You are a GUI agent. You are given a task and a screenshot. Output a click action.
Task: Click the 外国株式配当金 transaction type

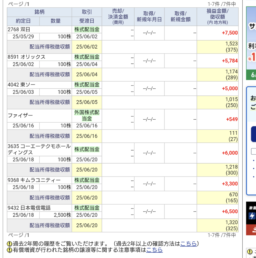[x=87, y=116]
